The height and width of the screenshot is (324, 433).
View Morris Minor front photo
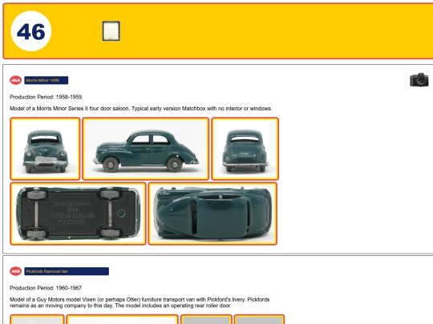point(45,149)
